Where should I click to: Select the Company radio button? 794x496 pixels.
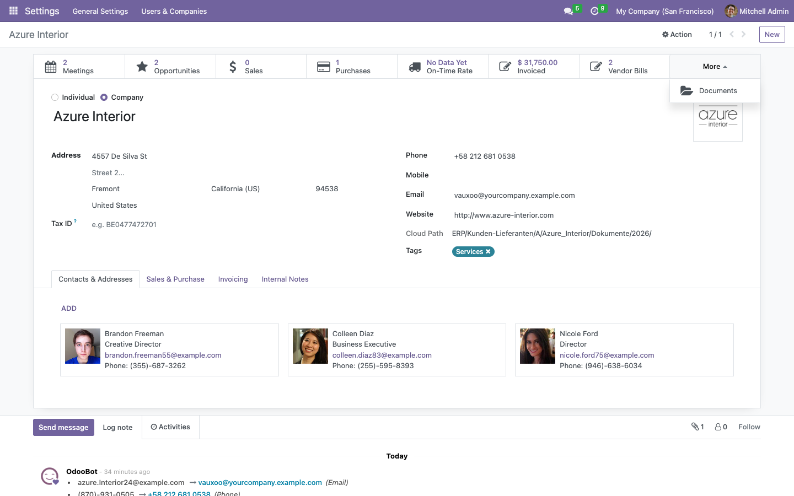[104, 98]
